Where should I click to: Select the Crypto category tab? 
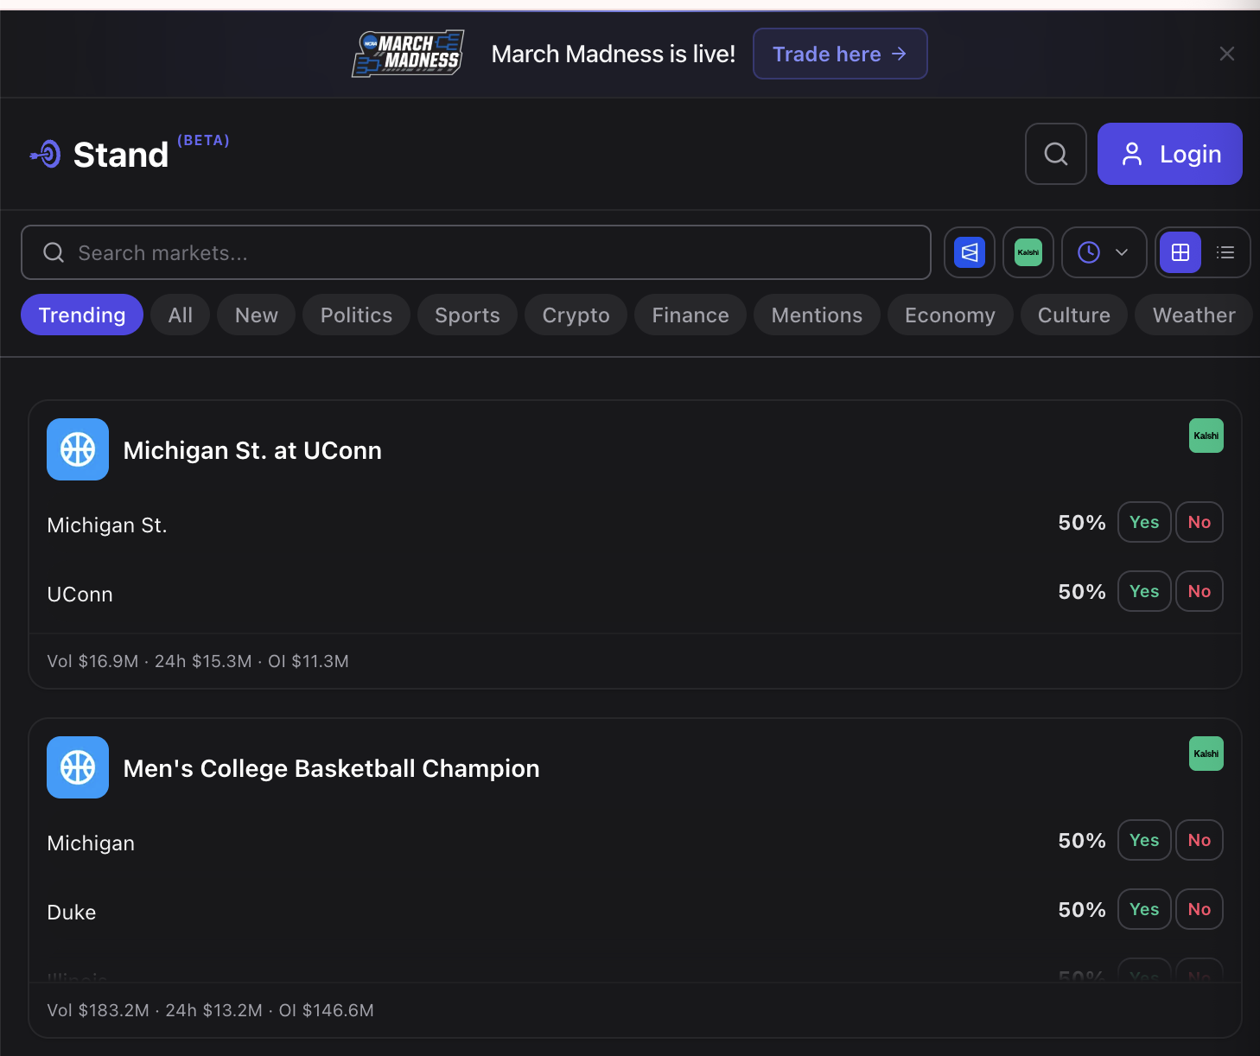coord(576,315)
